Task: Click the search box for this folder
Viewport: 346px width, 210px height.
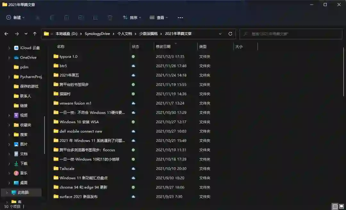Action: (291, 34)
